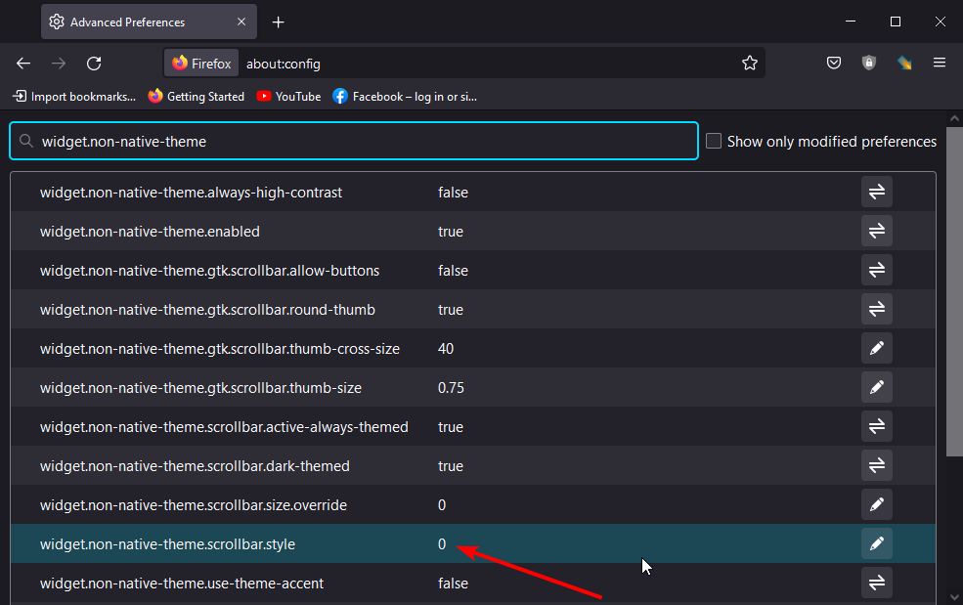Screen dimensions: 963x605
Task: Bookmark this page with the star icon
Action: (x=749, y=64)
